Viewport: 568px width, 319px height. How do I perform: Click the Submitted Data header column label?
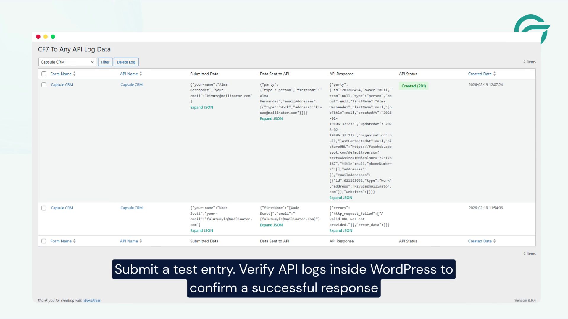[204, 74]
